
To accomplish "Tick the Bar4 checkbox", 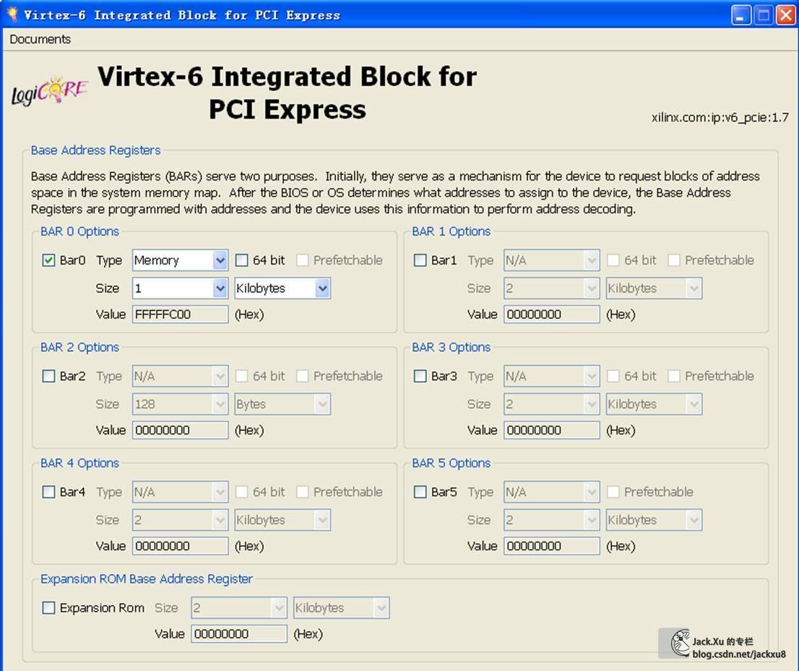I will tap(48, 492).
